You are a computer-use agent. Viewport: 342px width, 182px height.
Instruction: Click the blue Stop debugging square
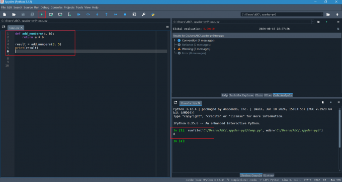pos(125,15)
